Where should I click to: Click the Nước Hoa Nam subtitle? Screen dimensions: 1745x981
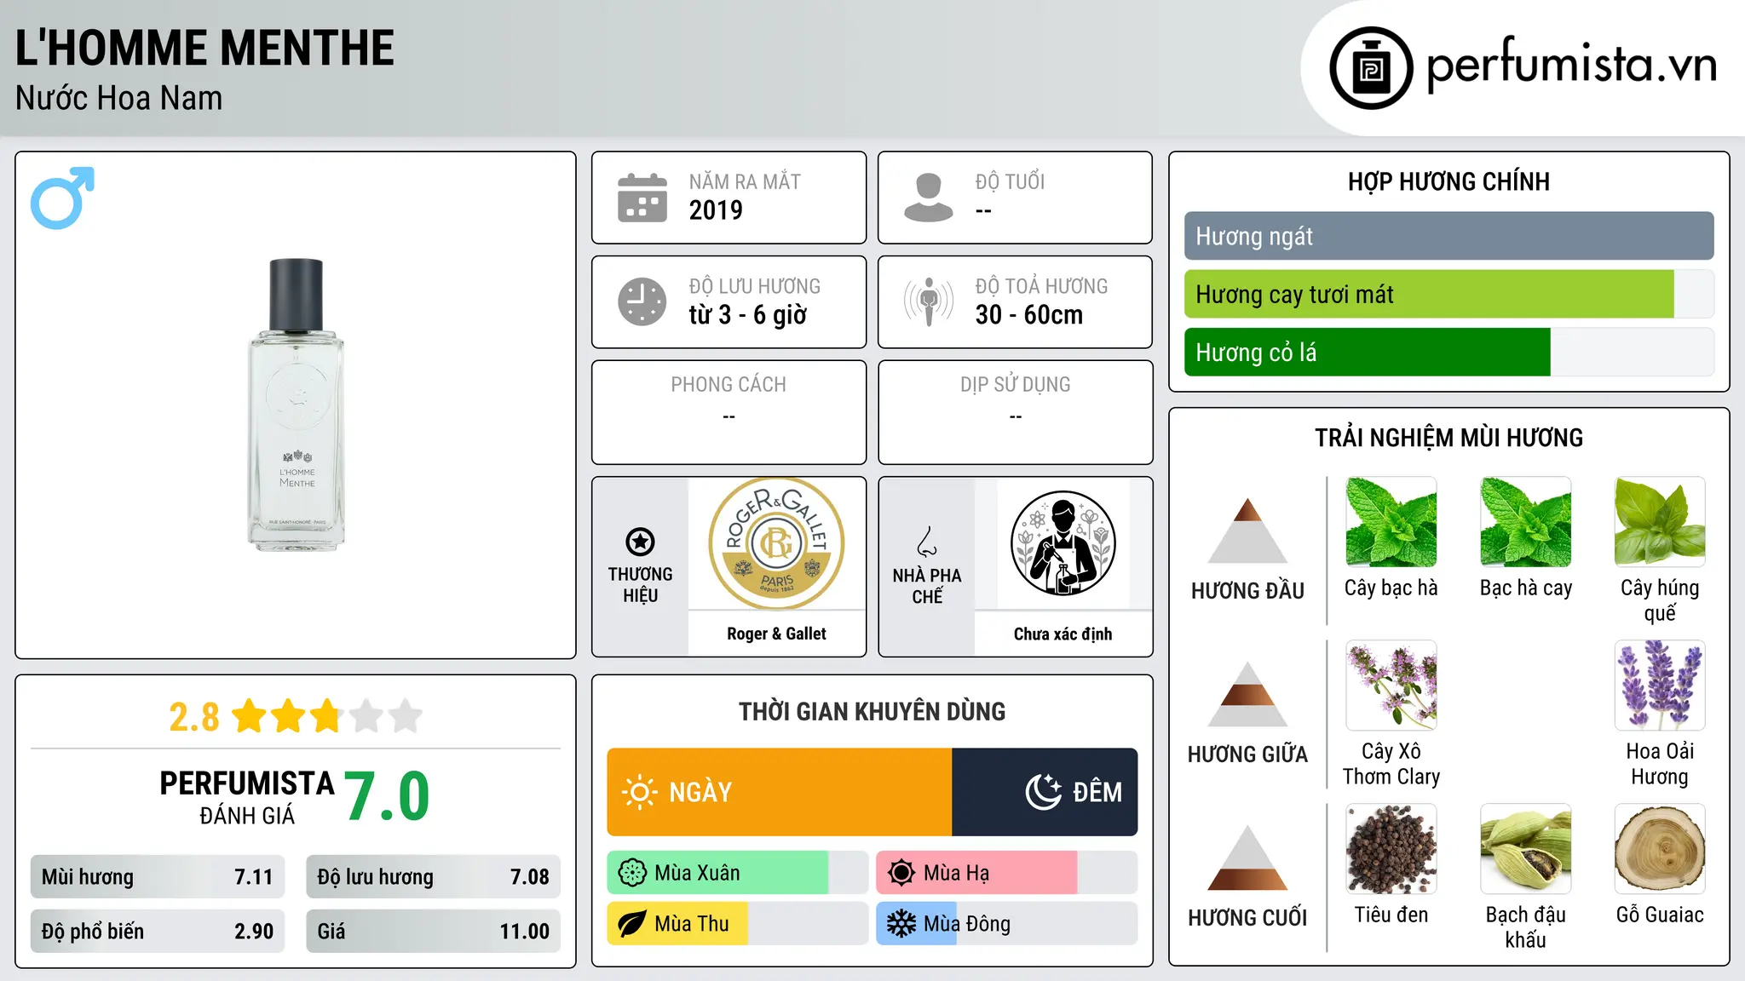tap(118, 98)
